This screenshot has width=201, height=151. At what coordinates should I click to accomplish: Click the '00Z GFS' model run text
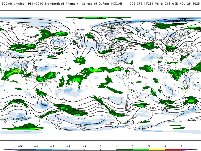click(136, 4)
